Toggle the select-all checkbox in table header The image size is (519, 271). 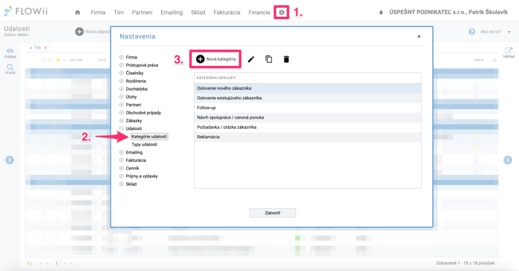pyautogui.click(x=44, y=61)
